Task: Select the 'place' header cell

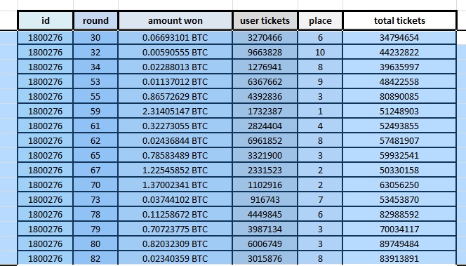Action: pos(320,20)
